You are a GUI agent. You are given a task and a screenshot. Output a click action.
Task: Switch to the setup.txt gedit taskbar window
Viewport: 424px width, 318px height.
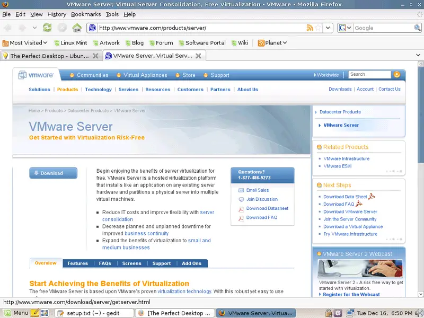click(94, 313)
